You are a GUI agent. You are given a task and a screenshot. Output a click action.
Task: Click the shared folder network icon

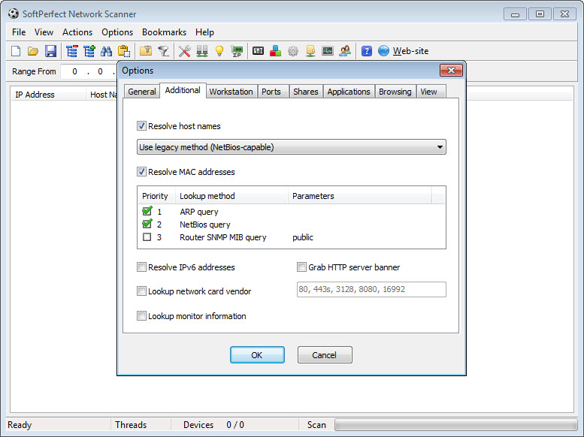pos(310,51)
